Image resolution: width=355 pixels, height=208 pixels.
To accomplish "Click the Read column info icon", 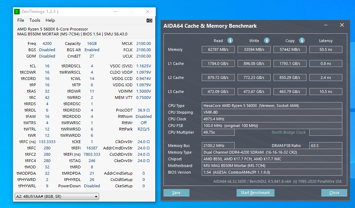I will pyautogui.click(x=230, y=41).
